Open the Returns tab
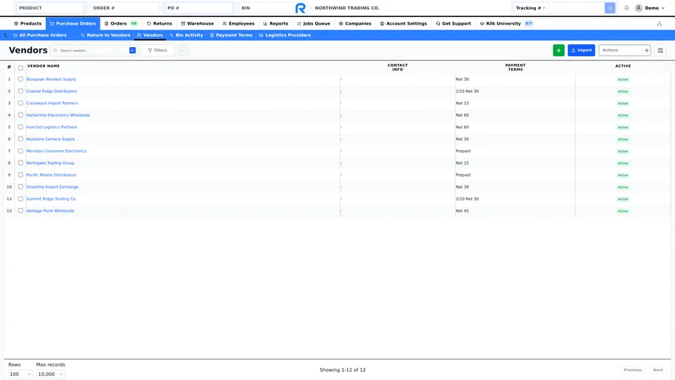This screenshot has width=675, height=380. click(x=160, y=24)
